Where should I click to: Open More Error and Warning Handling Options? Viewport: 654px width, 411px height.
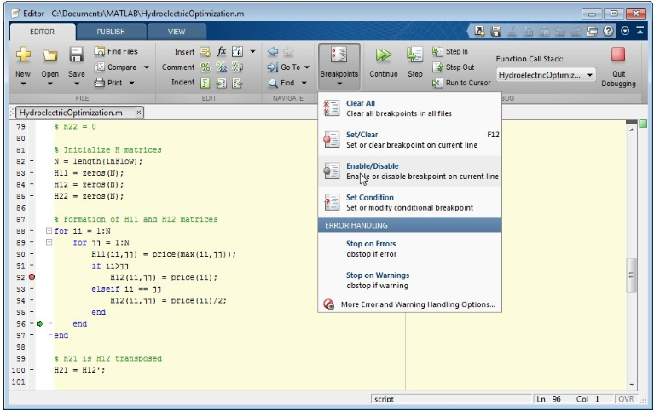coord(409,304)
